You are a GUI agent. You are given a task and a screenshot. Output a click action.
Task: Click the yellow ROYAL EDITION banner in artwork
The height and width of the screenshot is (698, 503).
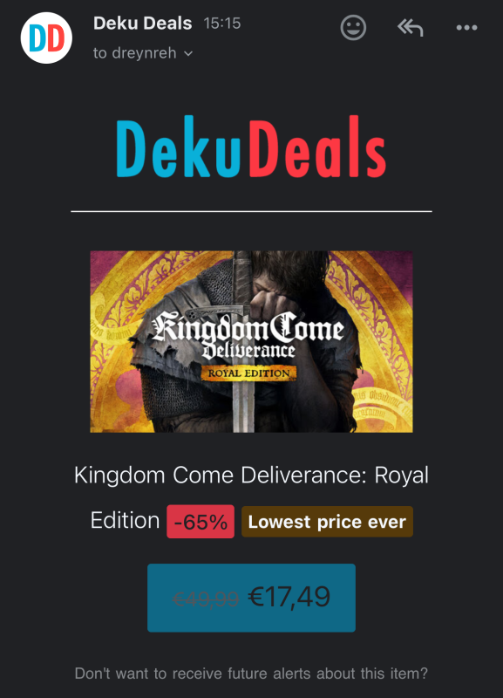(248, 373)
